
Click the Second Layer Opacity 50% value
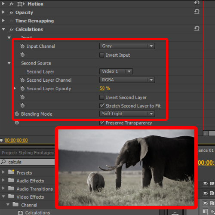pos(105,89)
